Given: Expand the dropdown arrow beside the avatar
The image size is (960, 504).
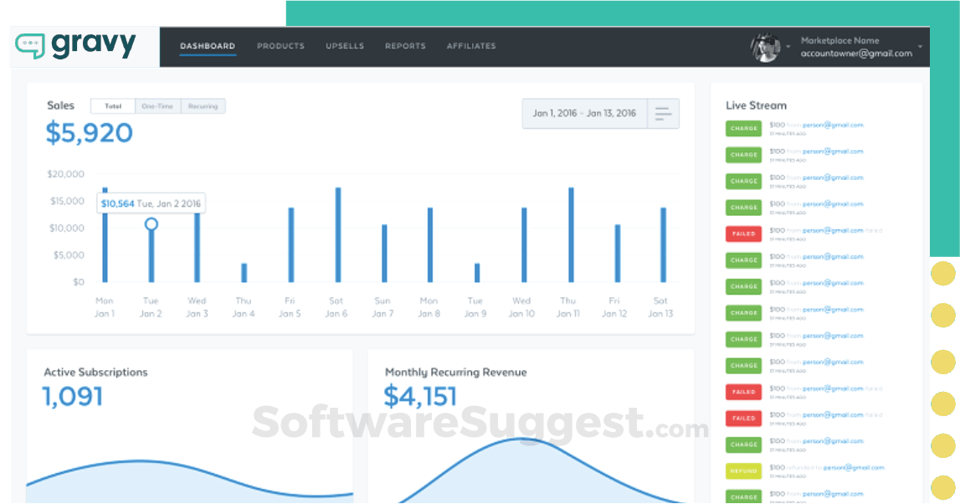Looking at the screenshot, I should click(x=788, y=47).
